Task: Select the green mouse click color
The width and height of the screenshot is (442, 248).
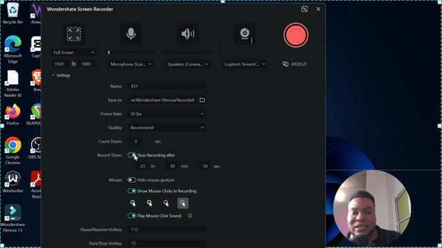Action: [133, 203]
